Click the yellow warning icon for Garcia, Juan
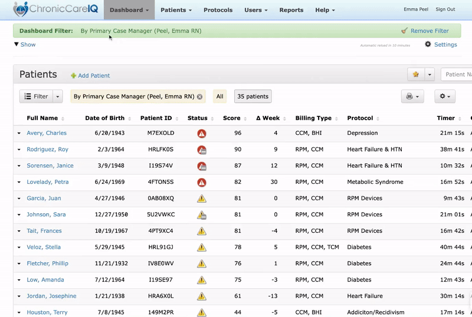Viewport: 472px width, 317px height. click(201, 199)
